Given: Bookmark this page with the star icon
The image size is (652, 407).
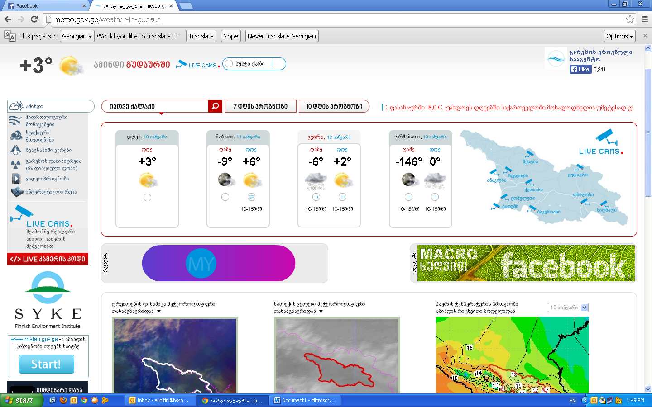Looking at the screenshot, I should coord(630,19).
